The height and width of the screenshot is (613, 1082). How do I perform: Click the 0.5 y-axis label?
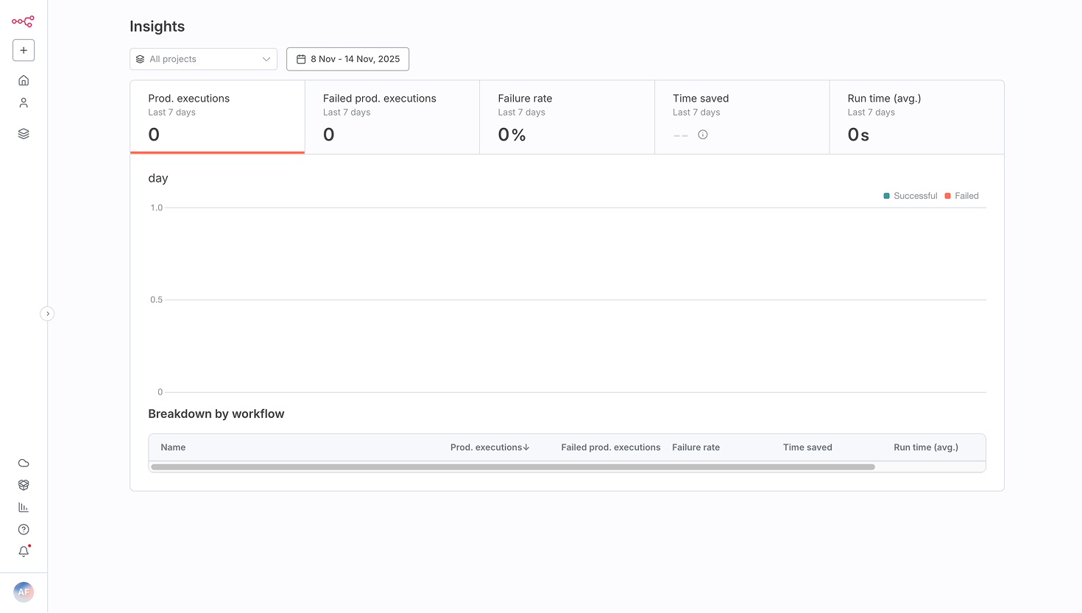[157, 300]
